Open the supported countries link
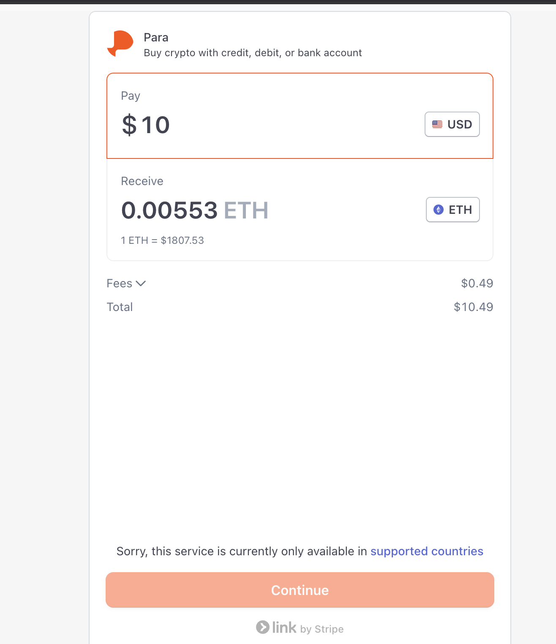 pyautogui.click(x=427, y=551)
